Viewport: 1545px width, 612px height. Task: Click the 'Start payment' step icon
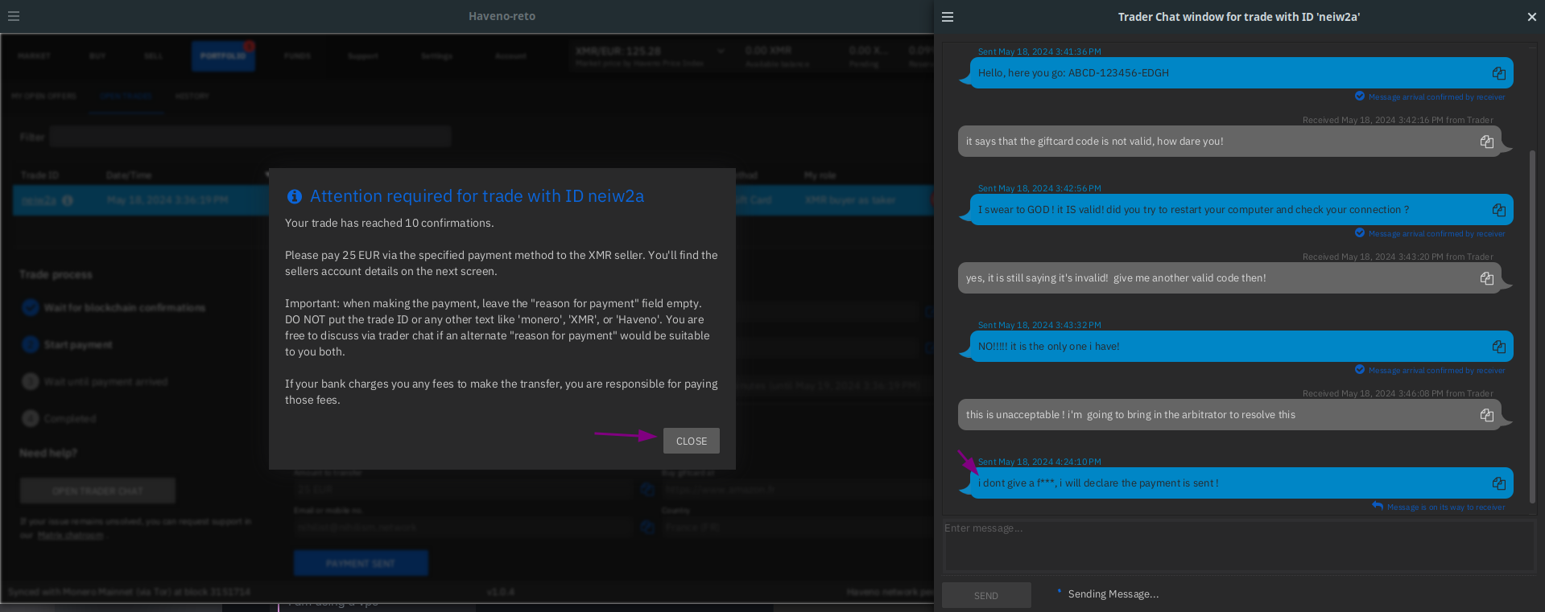click(x=31, y=344)
